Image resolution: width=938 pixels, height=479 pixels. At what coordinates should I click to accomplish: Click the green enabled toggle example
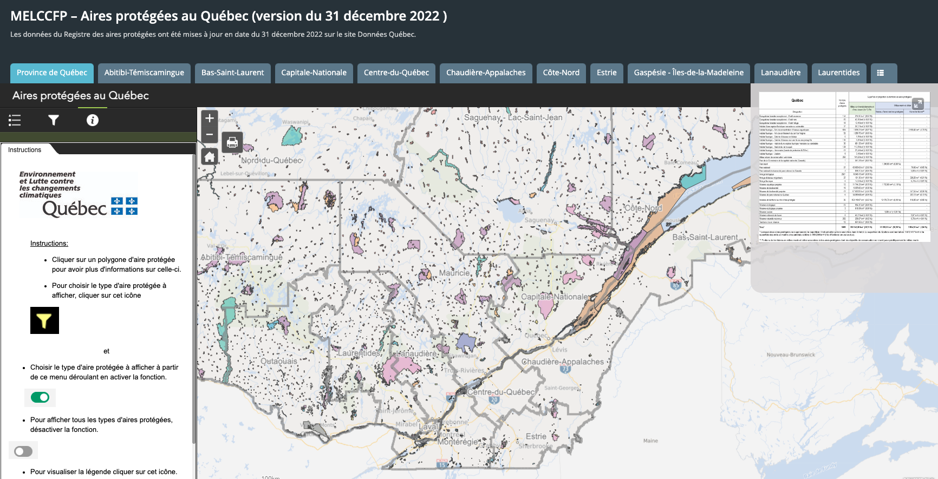pos(40,397)
